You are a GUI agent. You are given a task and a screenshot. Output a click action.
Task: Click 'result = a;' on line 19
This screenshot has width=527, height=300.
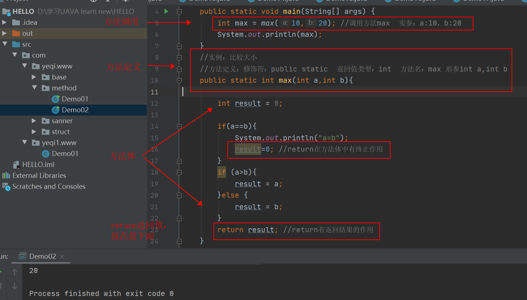click(x=259, y=184)
